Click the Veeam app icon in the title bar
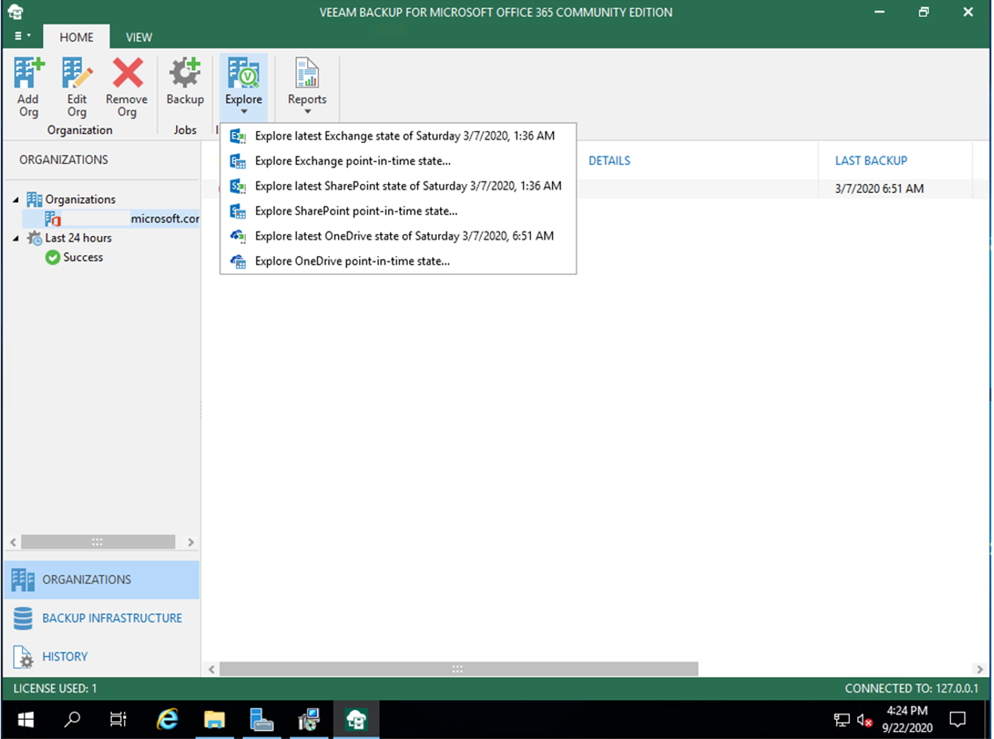 (x=16, y=12)
